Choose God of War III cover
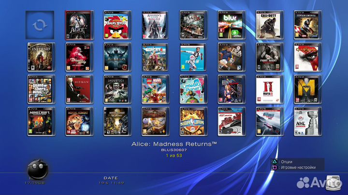 (308, 57)
